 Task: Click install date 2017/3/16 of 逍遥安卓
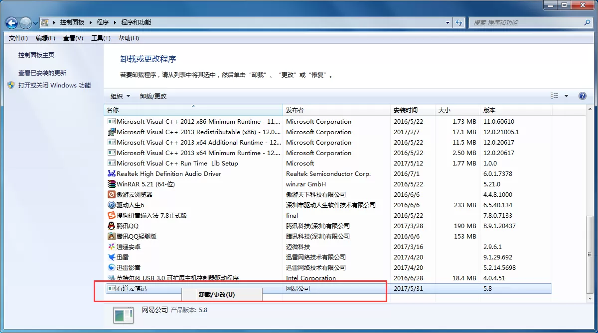tap(408, 247)
